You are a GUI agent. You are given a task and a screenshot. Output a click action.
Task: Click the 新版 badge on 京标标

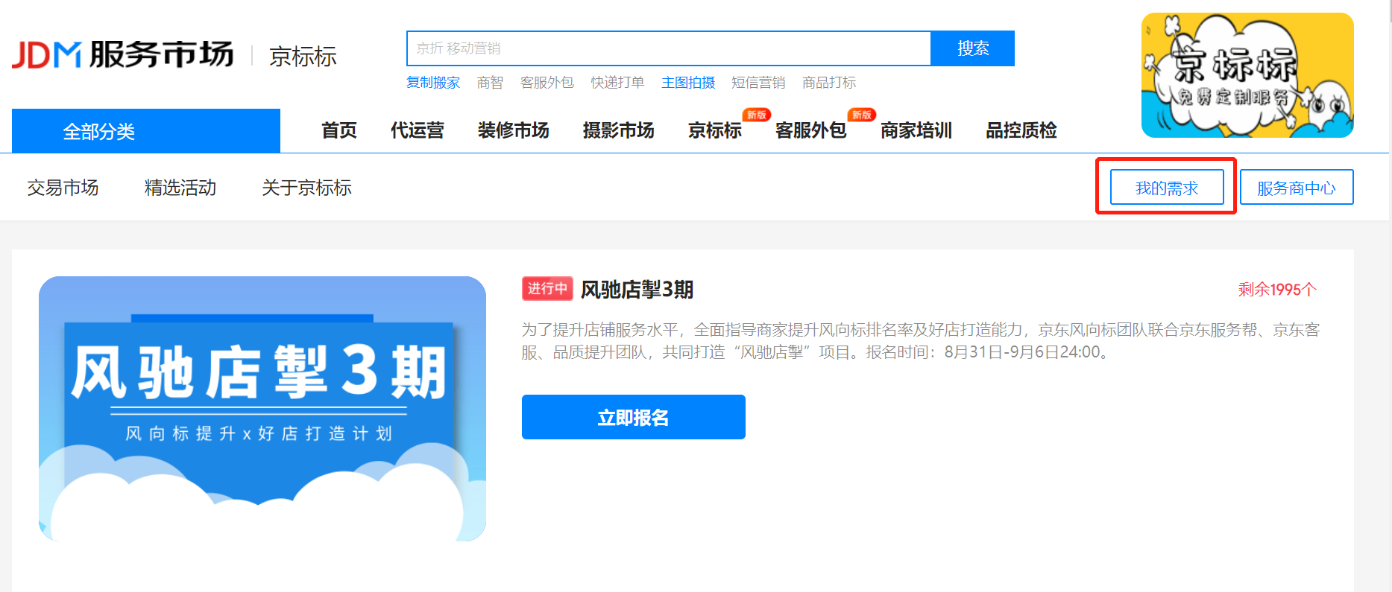(x=756, y=115)
